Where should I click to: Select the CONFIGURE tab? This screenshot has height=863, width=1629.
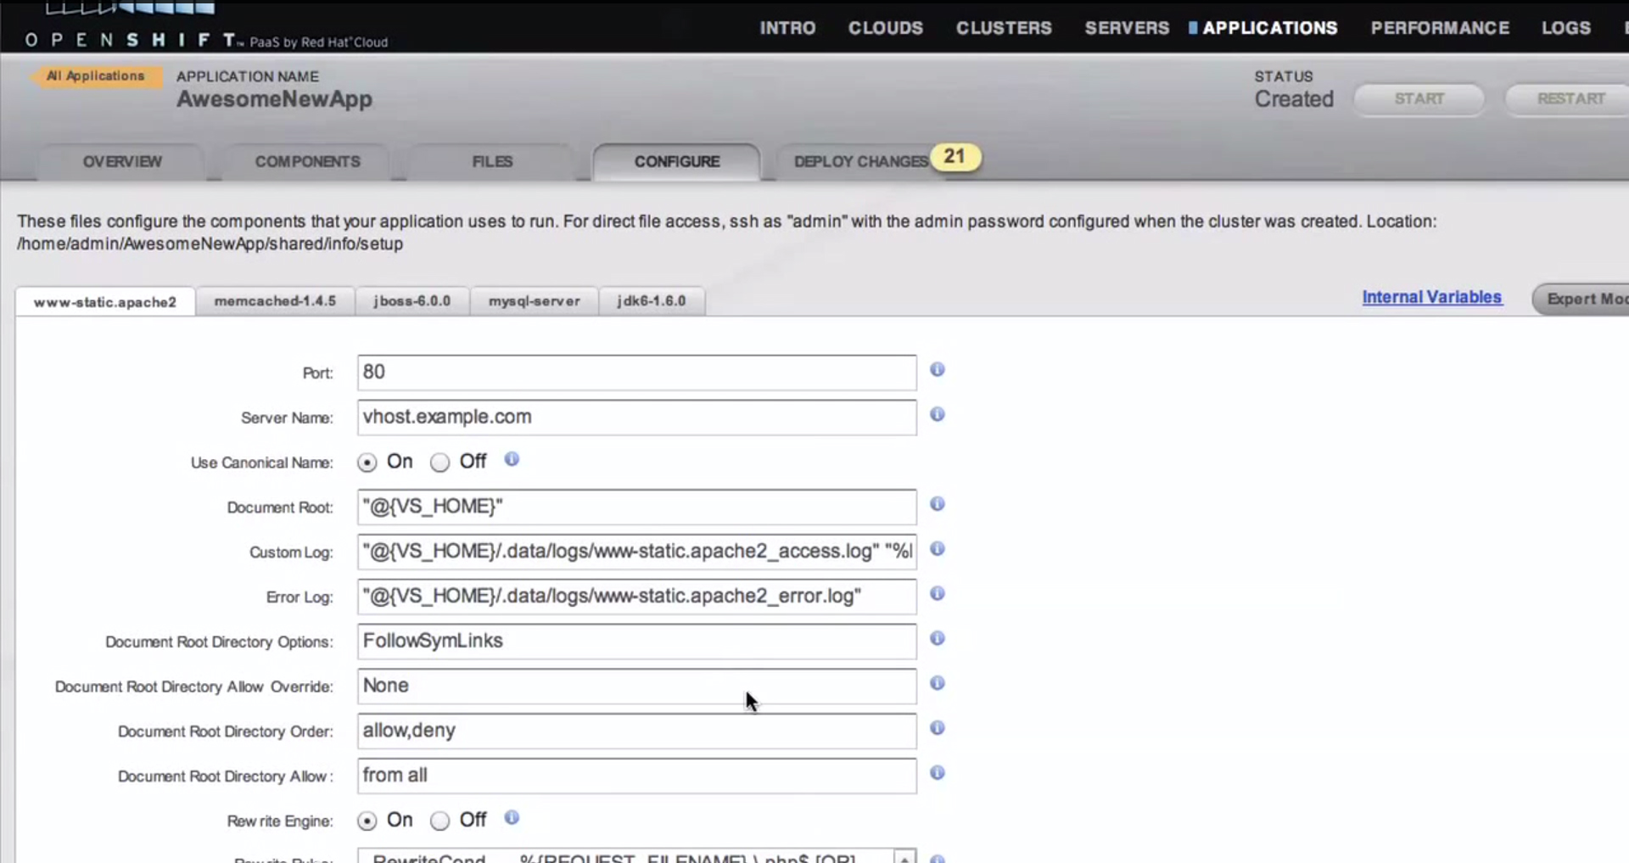click(676, 161)
